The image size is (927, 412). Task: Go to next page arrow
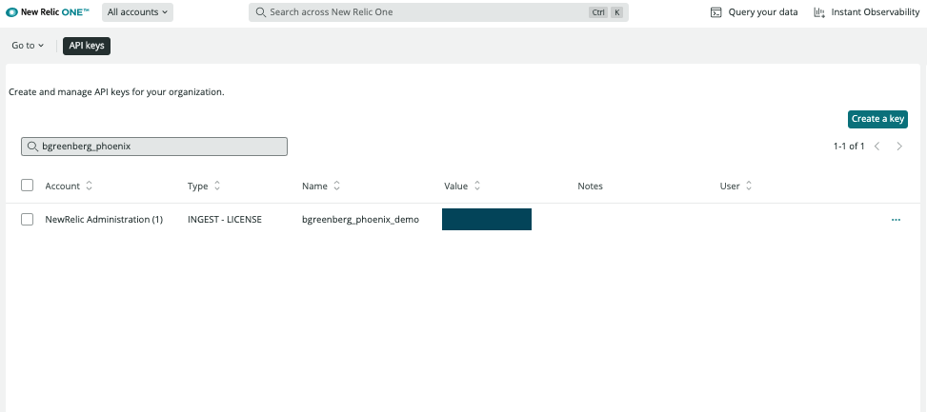click(x=899, y=147)
